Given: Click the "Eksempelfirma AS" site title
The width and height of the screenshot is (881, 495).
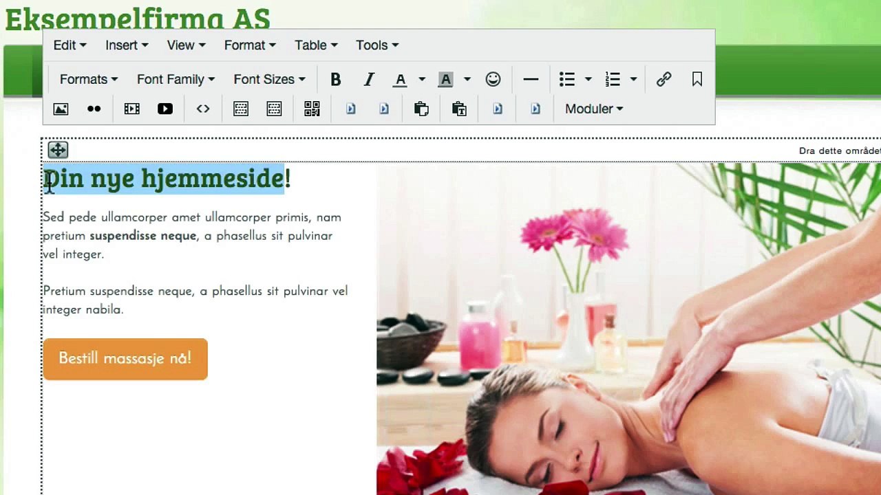Looking at the screenshot, I should (137, 17).
